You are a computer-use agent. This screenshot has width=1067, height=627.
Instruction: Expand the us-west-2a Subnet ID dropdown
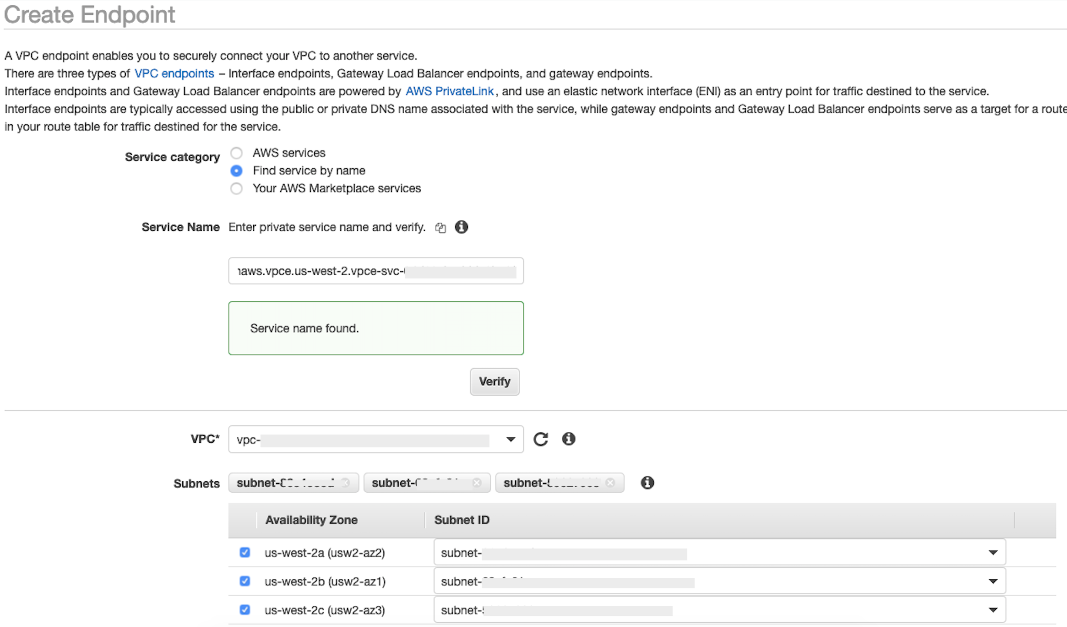pyautogui.click(x=993, y=552)
